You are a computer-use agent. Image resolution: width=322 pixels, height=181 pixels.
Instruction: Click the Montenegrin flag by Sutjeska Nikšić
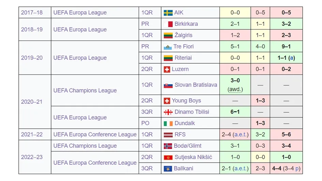168,157
